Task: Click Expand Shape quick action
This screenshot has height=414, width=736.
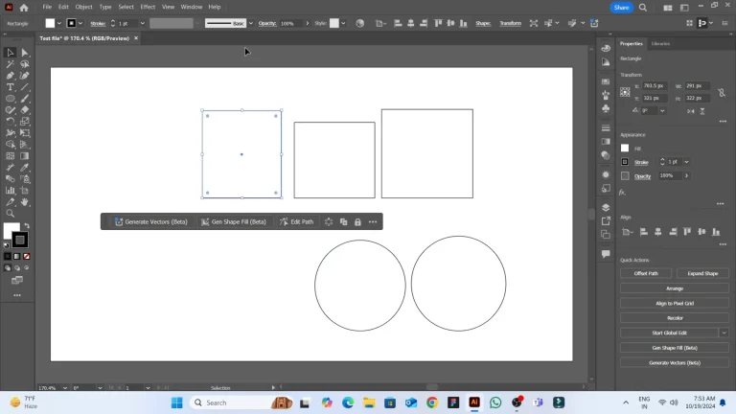Action: tap(702, 273)
